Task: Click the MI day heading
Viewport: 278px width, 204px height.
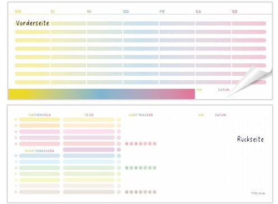Action: 89,12
